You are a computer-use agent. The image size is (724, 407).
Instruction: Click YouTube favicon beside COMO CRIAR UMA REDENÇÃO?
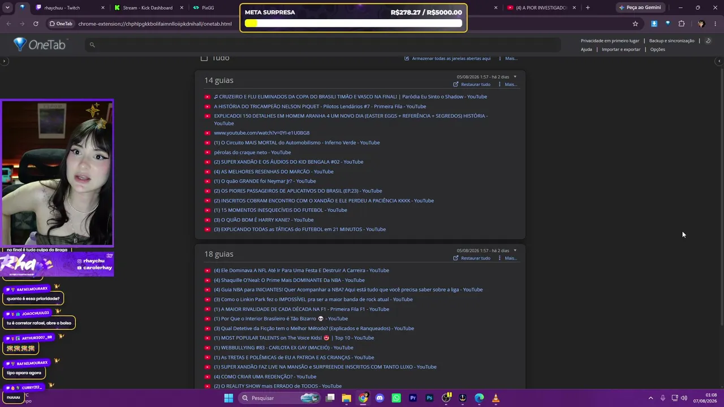(208, 376)
